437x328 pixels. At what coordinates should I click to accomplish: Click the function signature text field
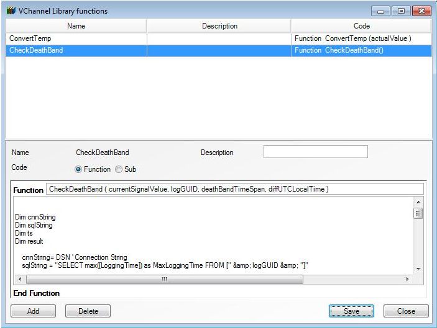pyautogui.click(x=234, y=188)
